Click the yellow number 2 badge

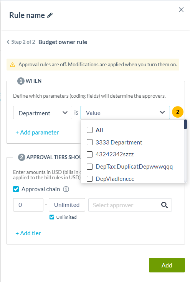coord(178,112)
